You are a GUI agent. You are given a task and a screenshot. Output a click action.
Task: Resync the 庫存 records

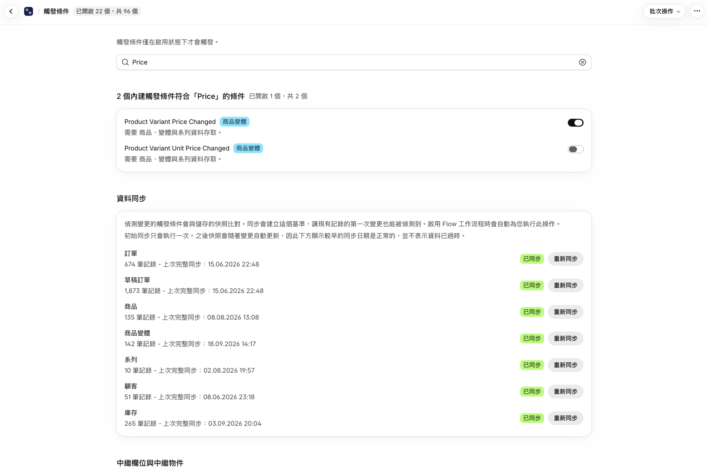[x=565, y=418]
